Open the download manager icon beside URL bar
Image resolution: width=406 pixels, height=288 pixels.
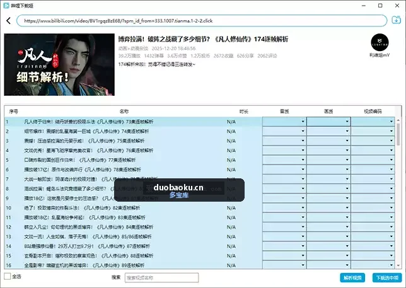(396, 20)
